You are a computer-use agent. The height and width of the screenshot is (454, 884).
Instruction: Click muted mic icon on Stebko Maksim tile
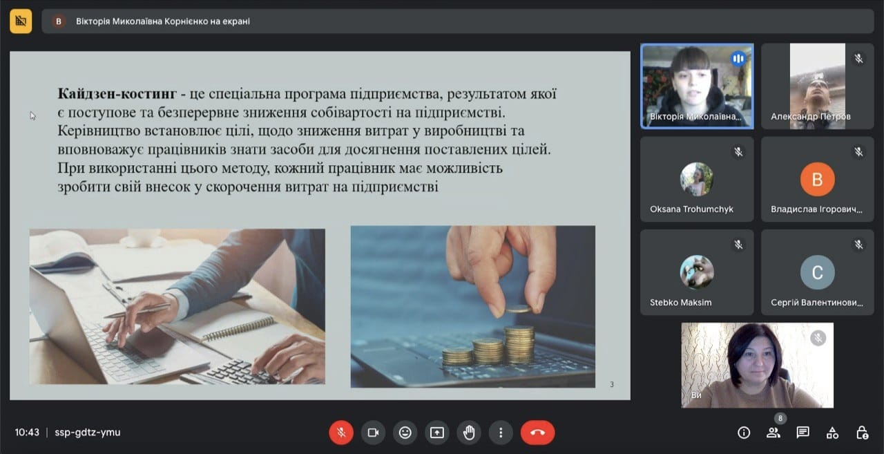(x=738, y=245)
